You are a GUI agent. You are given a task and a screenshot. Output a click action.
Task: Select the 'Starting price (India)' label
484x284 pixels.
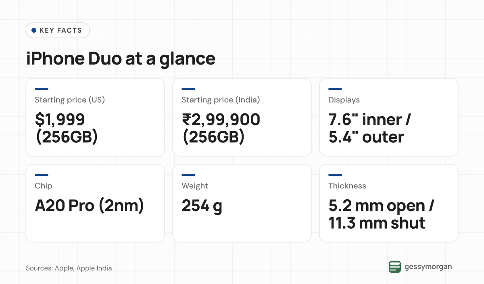[x=221, y=100]
